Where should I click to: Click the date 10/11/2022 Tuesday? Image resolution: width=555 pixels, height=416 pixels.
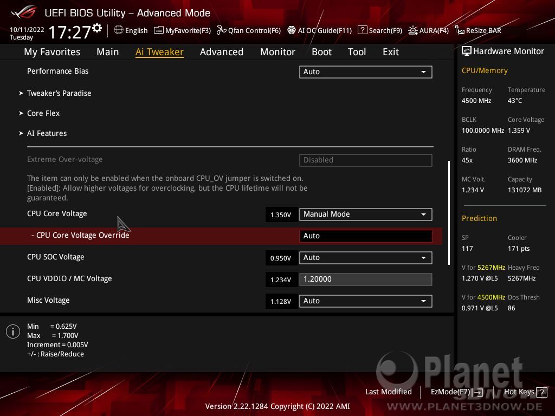click(27, 34)
